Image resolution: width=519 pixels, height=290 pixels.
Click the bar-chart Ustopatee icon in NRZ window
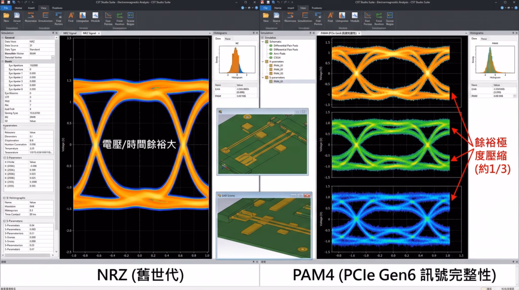tap(83, 16)
